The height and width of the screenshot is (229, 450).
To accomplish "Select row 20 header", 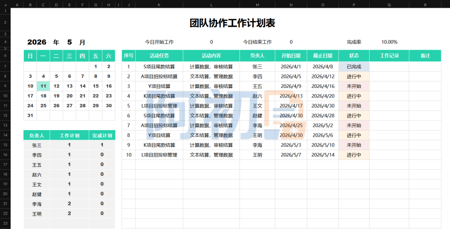I will [x=5, y=194].
